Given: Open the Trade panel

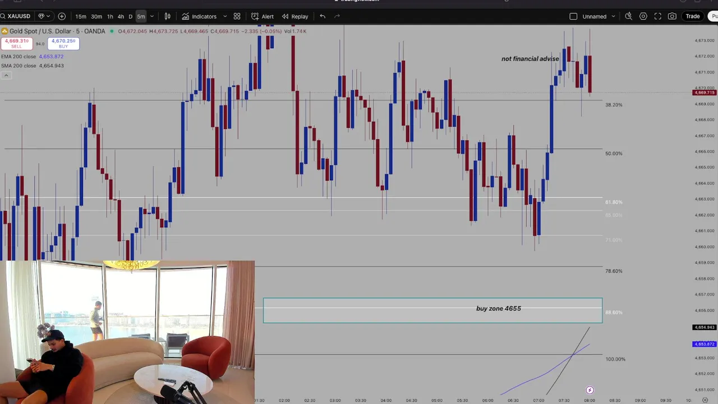Looking at the screenshot, I should pos(693,16).
